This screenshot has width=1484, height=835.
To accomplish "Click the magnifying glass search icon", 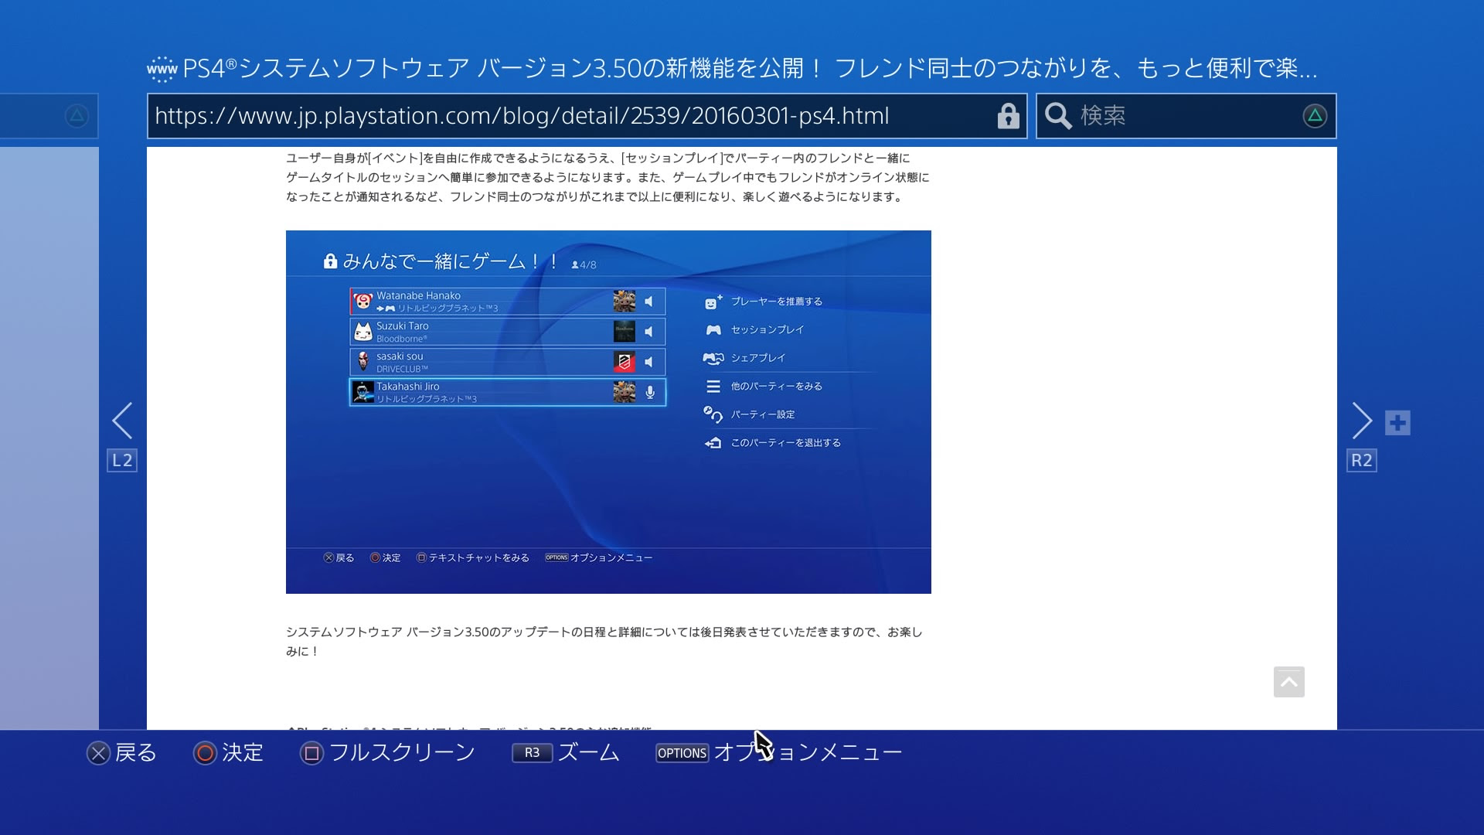I will coord(1058,116).
